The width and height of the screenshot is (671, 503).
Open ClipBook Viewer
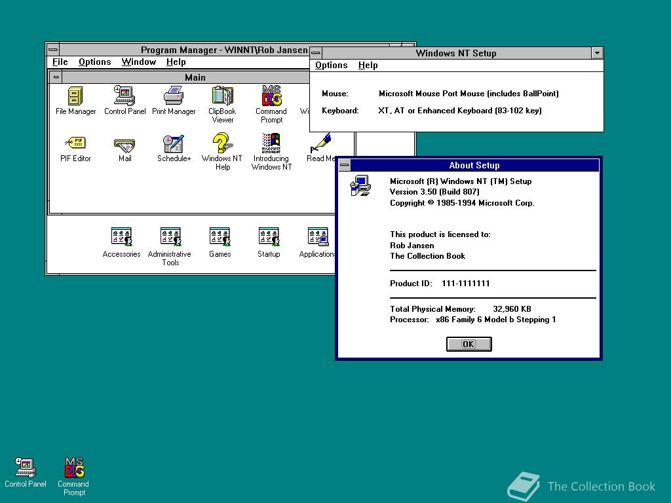[222, 96]
